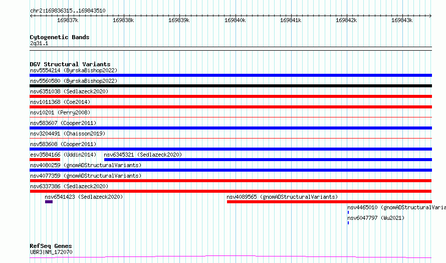Click the RefSeq Genes track title
The height and width of the screenshot is (263, 446).
click(51, 246)
